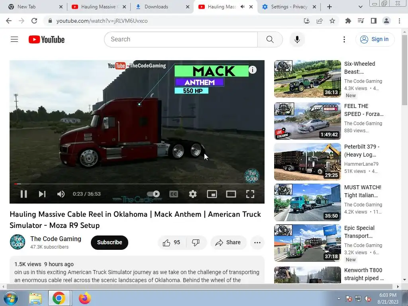Open video player settings gear
This screenshot has width=408, height=306.
(x=193, y=194)
